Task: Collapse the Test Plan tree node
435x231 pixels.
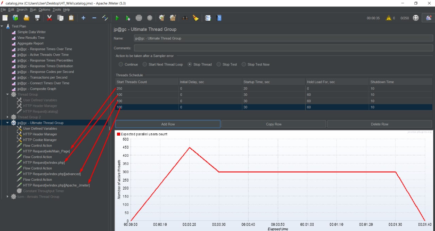Action: (2, 26)
